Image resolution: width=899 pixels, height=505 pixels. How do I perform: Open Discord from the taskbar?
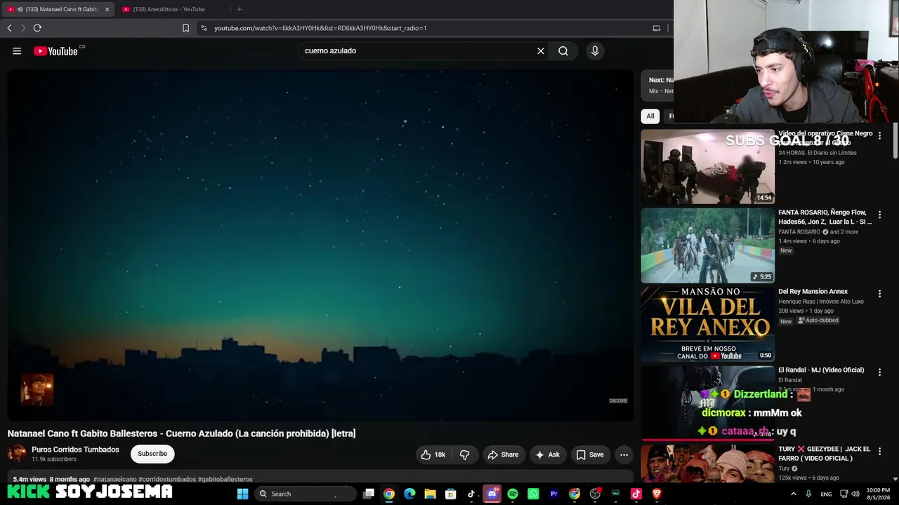click(x=492, y=494)
